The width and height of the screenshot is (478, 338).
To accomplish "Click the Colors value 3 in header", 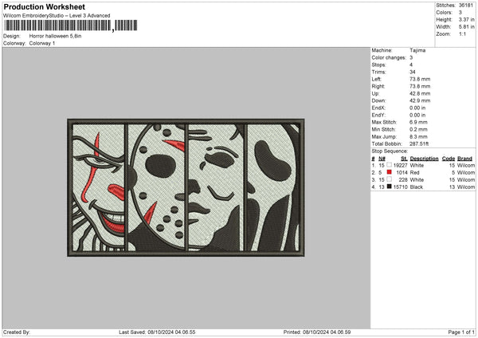I will tap(460, 13).
